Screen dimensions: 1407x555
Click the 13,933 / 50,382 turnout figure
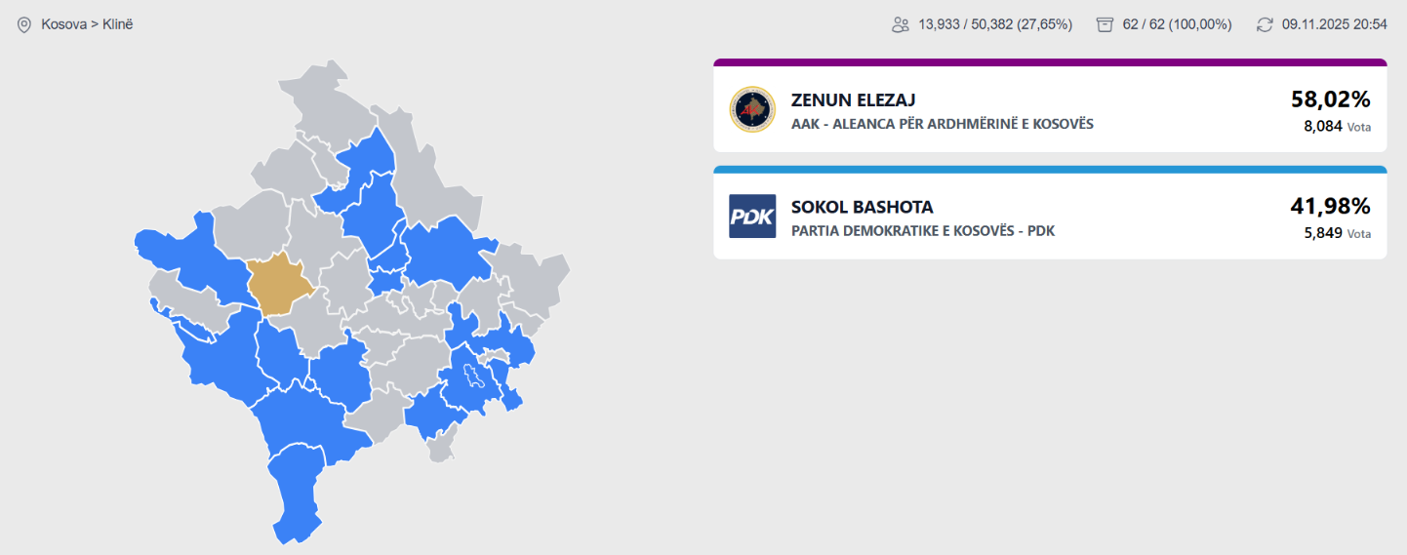(995, 24)
